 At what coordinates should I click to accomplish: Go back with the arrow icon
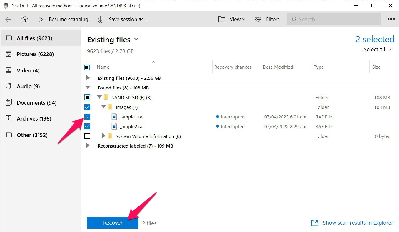8,19
